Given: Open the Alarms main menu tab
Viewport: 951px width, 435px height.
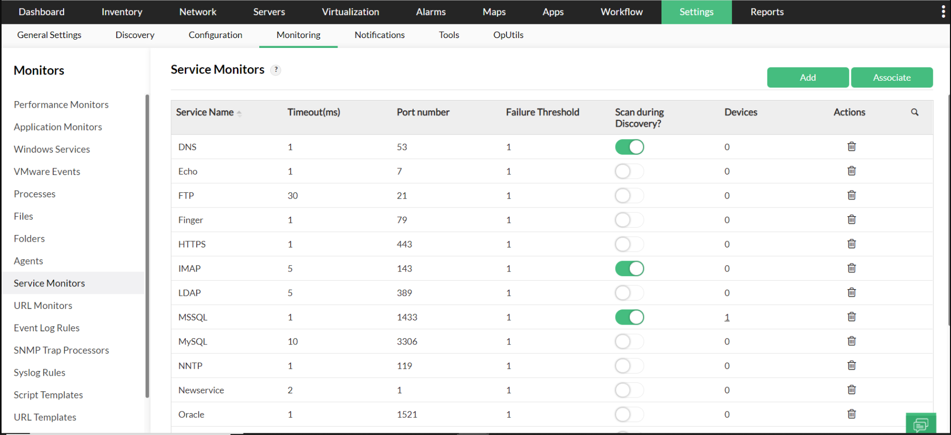Looking at the screenshot, I should tap(430, 11).
